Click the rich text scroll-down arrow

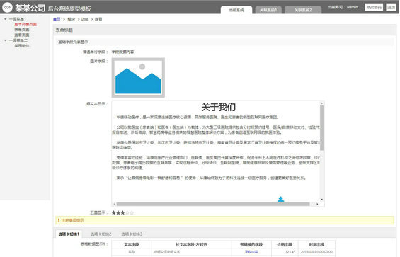pyautogui.click(x=321, y=200)
